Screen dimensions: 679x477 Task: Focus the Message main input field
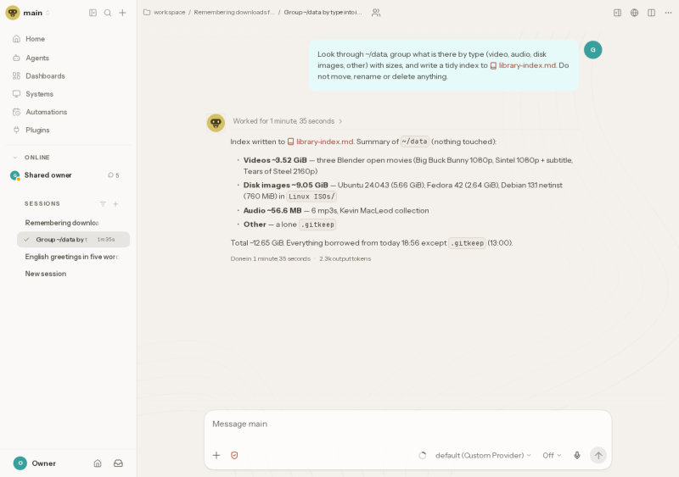[x=407, y=424]
